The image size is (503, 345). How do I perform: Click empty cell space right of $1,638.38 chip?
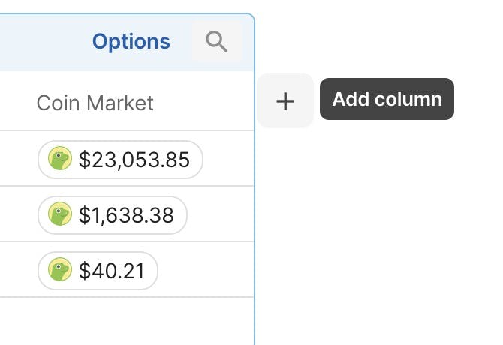[x=221, y=214]
